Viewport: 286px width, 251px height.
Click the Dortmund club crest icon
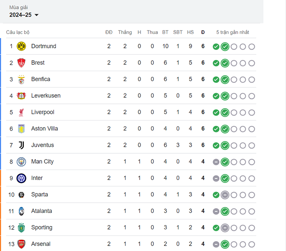(21, 46)
